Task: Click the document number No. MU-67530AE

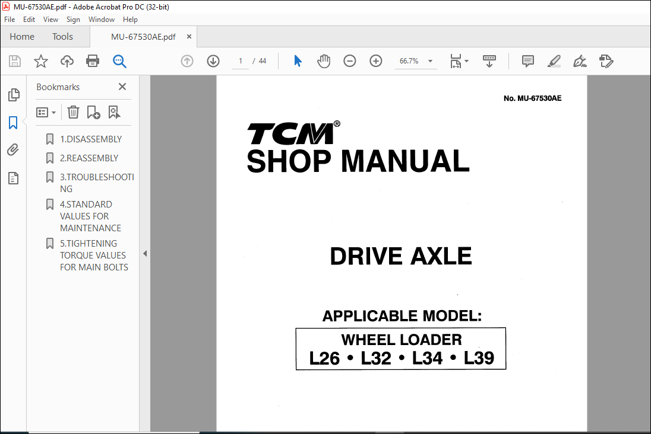Action: point(532,98)
